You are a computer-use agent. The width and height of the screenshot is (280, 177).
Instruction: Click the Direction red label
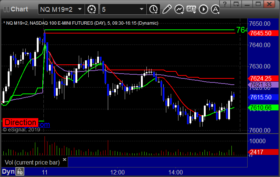(x=20, y=123)
